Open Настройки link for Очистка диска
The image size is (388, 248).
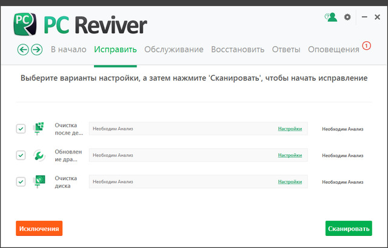(x=289, y=181)
